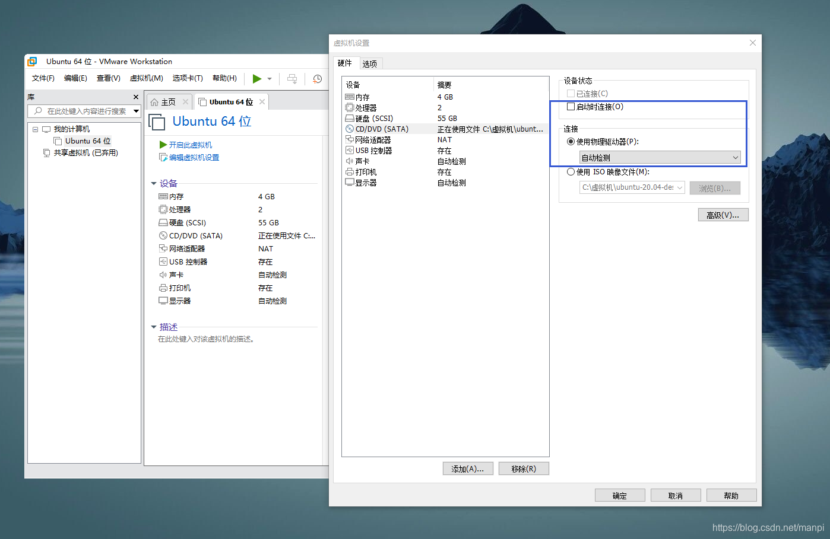This screenshot has height=539, width=830.
Task: Click USB 控制器 icon in main window device list
Action: tap(163, 262)
